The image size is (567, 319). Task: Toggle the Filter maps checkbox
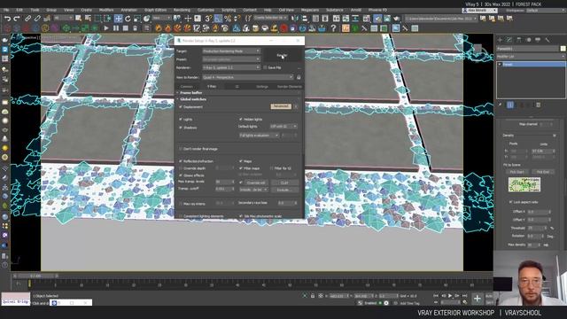coord(241,168)
